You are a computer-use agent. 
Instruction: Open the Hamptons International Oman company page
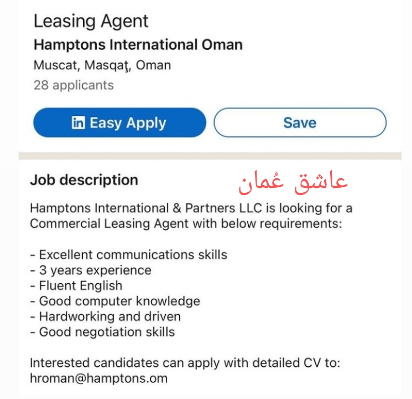coord(138,45)
